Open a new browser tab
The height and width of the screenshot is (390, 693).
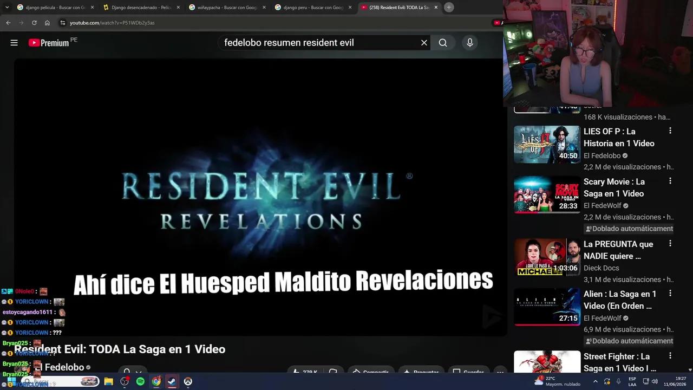449,7
